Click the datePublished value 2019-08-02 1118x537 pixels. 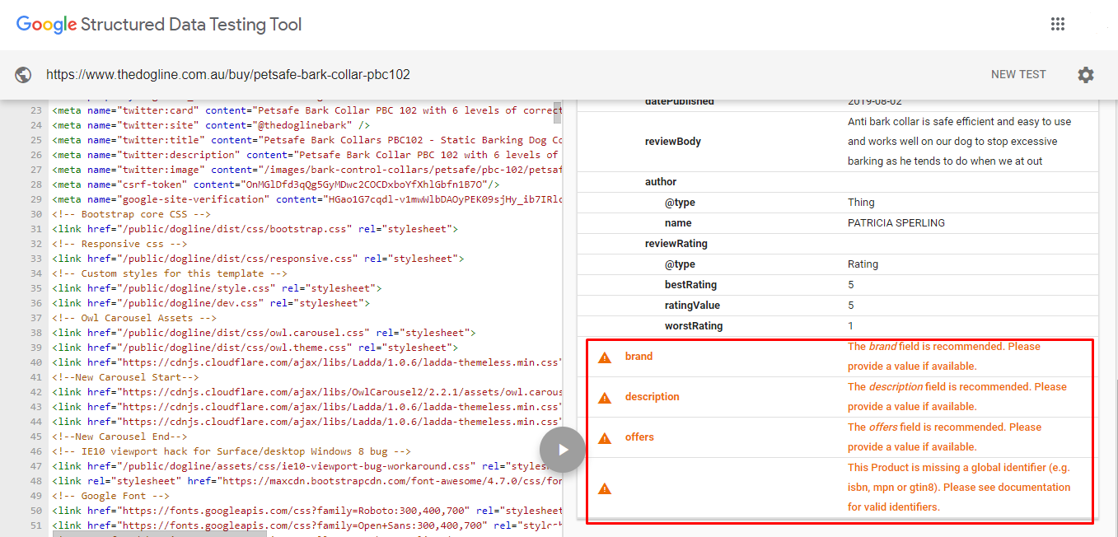[874, 101]
